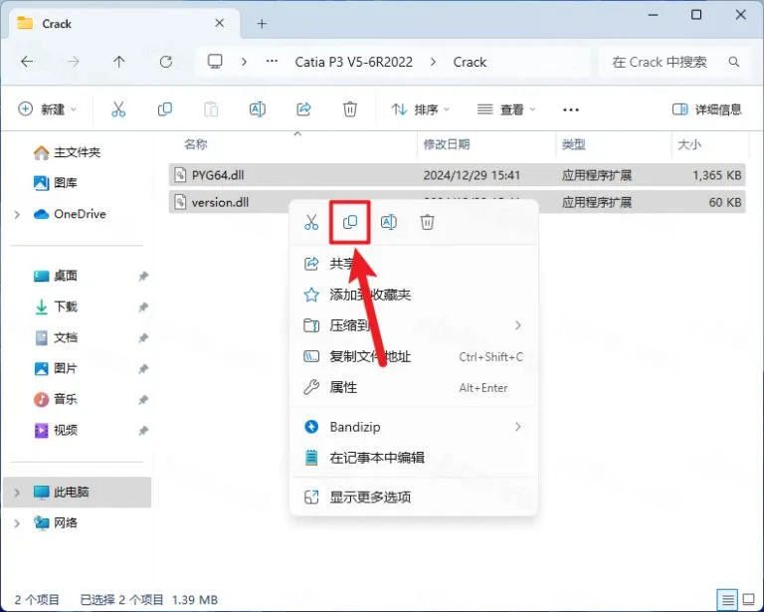Click the Copy icon in the toolbar

point(165,109)
